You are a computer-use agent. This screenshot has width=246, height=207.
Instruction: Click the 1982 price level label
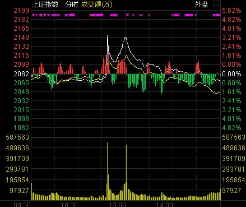coord(21,128)
